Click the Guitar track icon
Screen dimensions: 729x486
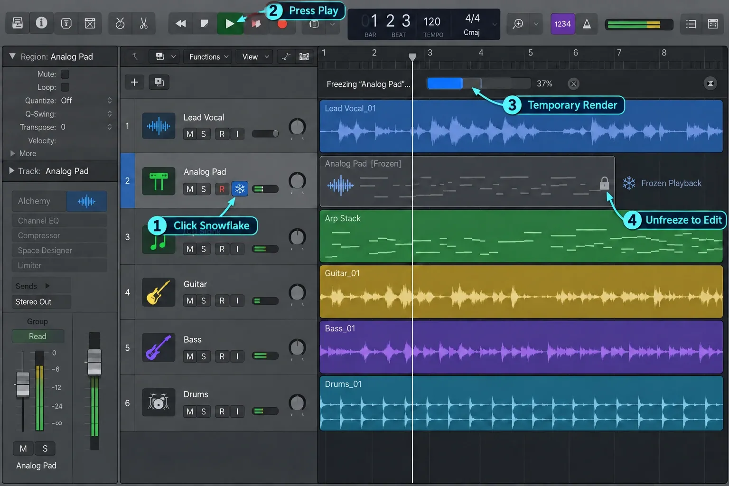159,292
